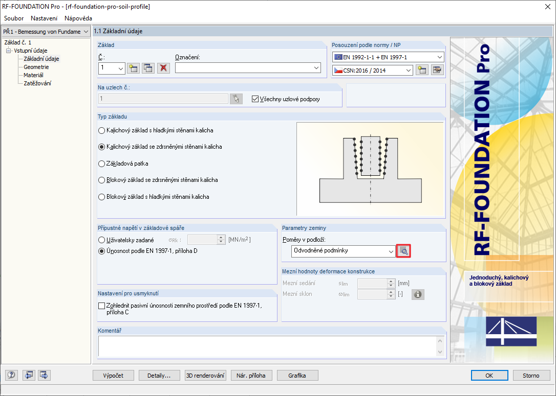Cancel with Storno button
The image size is (556, 396).
coord(531,376)
